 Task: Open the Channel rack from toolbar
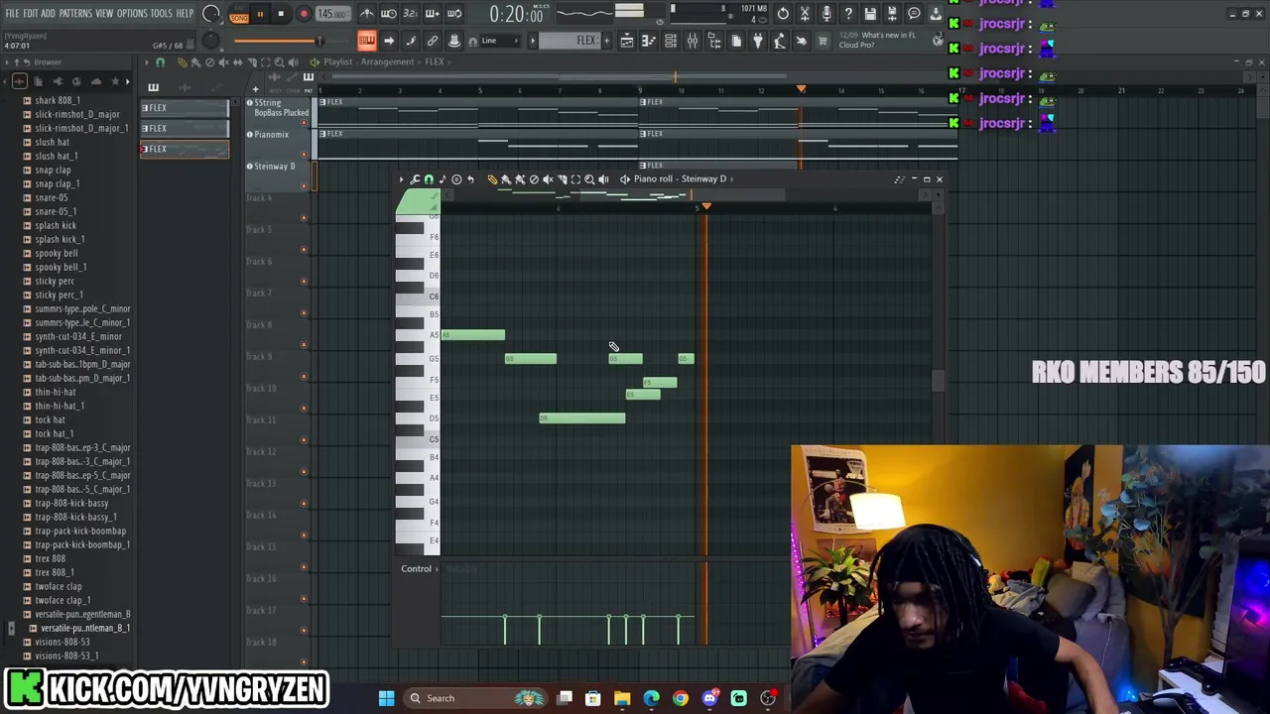[x=671, y=41]
